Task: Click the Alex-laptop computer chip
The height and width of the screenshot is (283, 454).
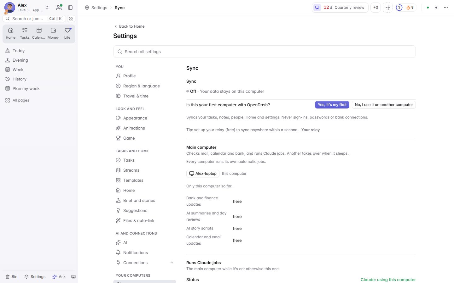Action: (203, 174)
